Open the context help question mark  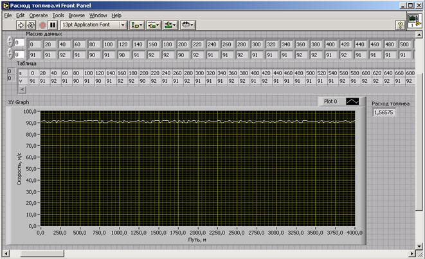pyautogui.click(x=400, y=25)
